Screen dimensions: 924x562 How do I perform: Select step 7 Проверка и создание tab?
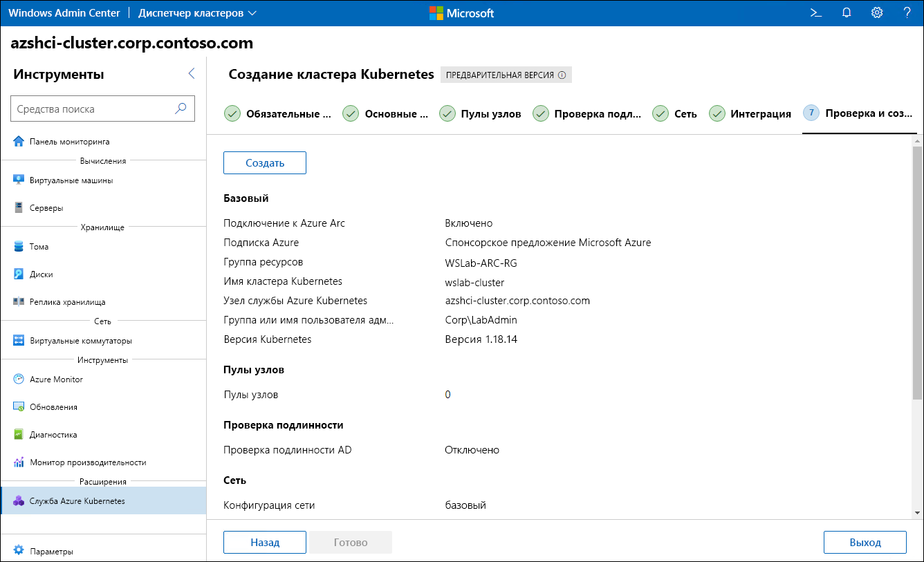[859, 114]
